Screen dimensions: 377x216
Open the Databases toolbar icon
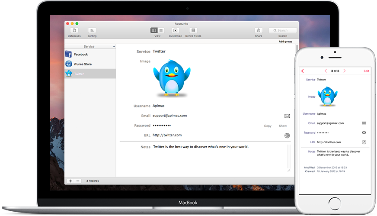(74, 30)
